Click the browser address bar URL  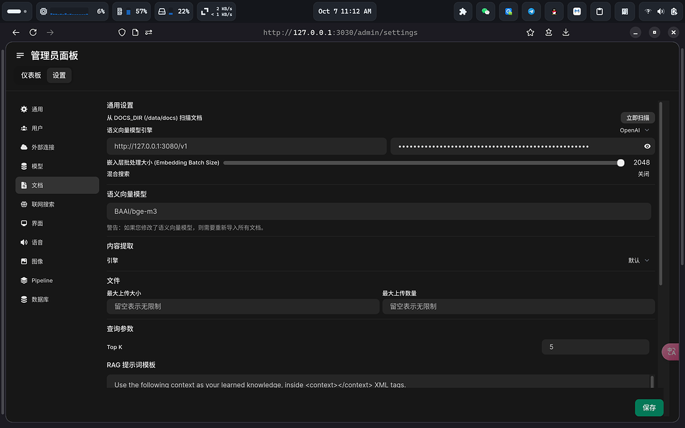click(x=340, y=32)
